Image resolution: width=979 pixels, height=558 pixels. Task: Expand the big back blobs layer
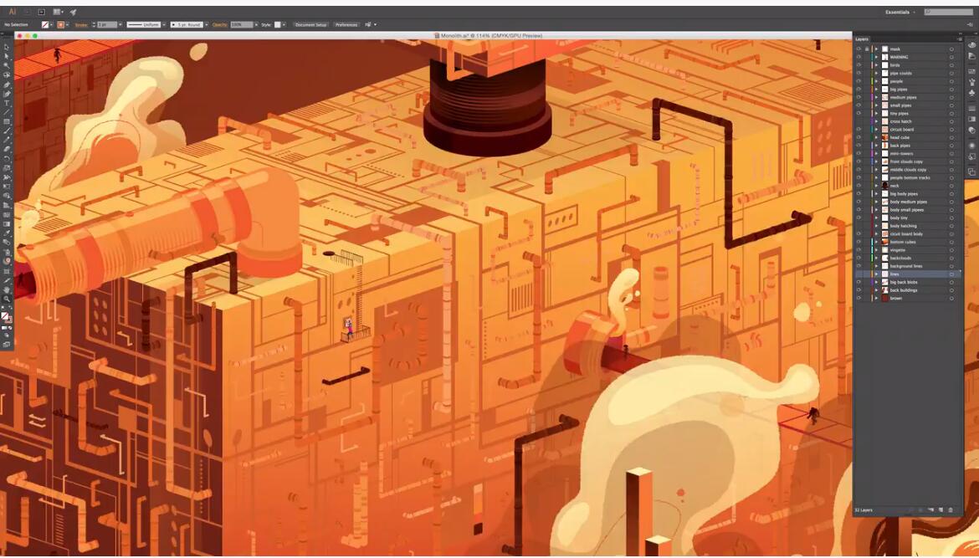[876, 282]
